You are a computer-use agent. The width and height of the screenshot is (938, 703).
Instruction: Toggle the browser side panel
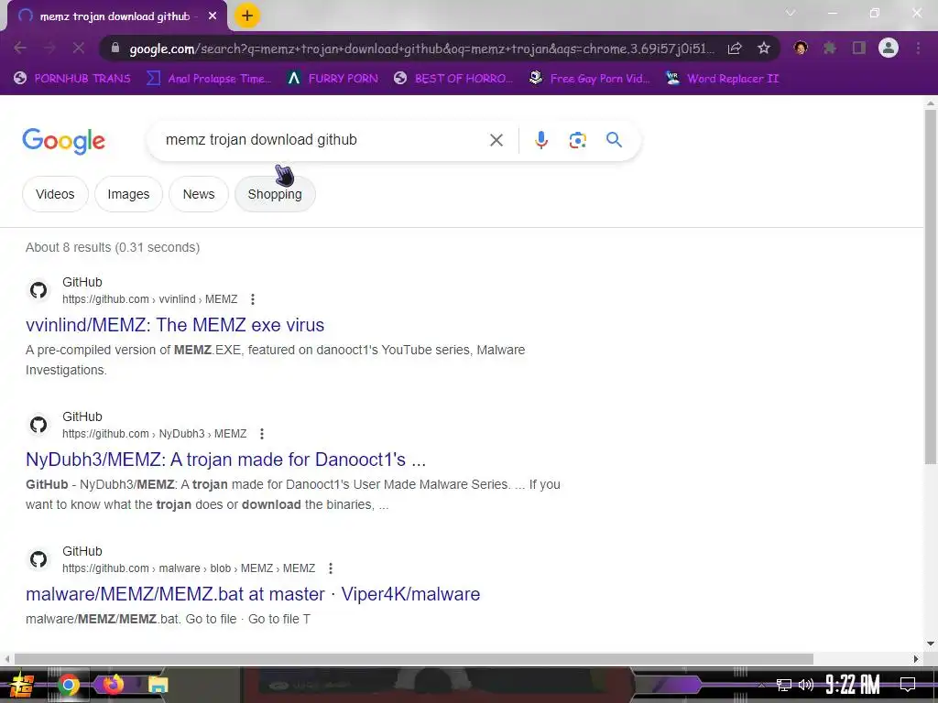pos(859,48)
